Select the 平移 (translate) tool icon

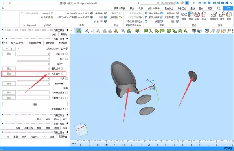tap(204, 14)
